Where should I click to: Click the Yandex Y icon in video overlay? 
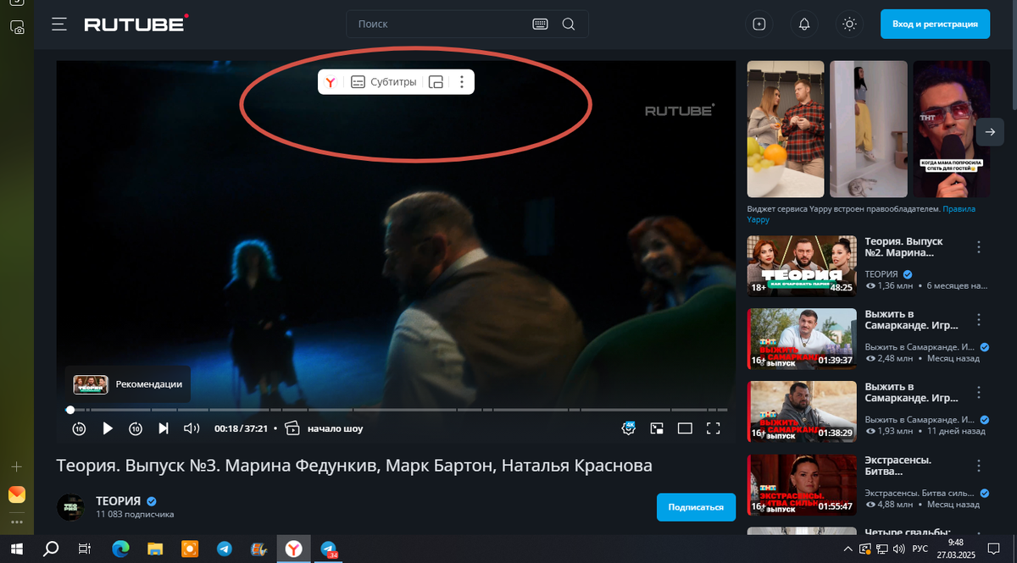(x=331, y=82)
